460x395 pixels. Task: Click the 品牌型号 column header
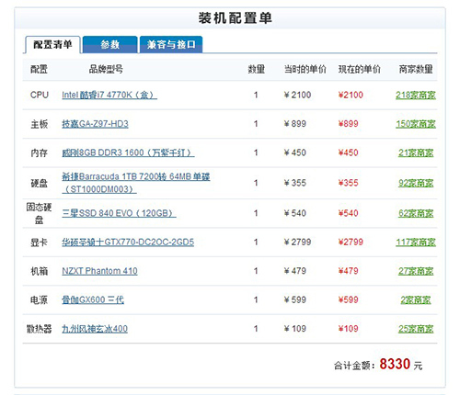[106, 69]
